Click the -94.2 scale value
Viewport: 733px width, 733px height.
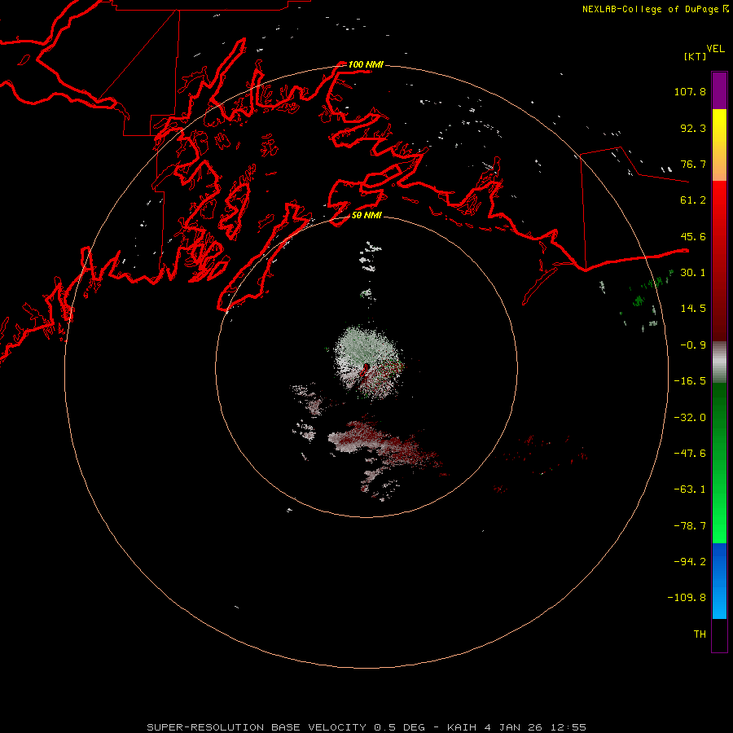[690, 561]
